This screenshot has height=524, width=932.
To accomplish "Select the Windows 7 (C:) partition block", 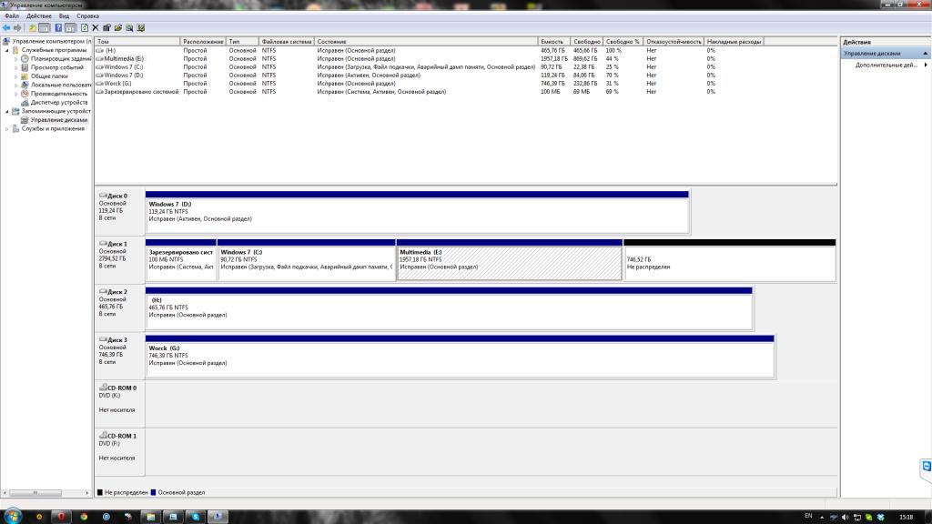I will (x=307, y=259).
